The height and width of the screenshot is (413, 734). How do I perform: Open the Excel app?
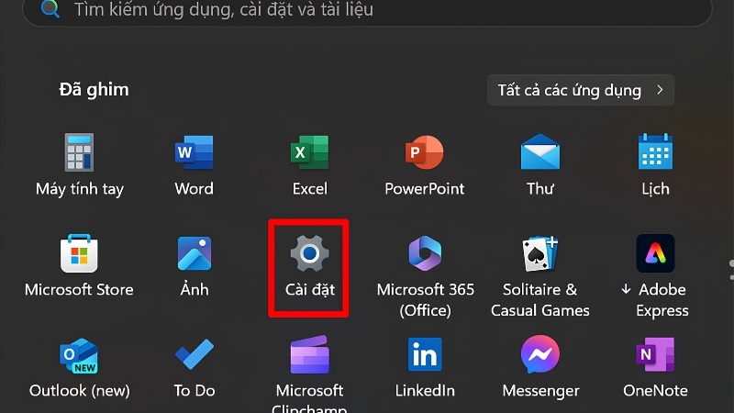309,165
